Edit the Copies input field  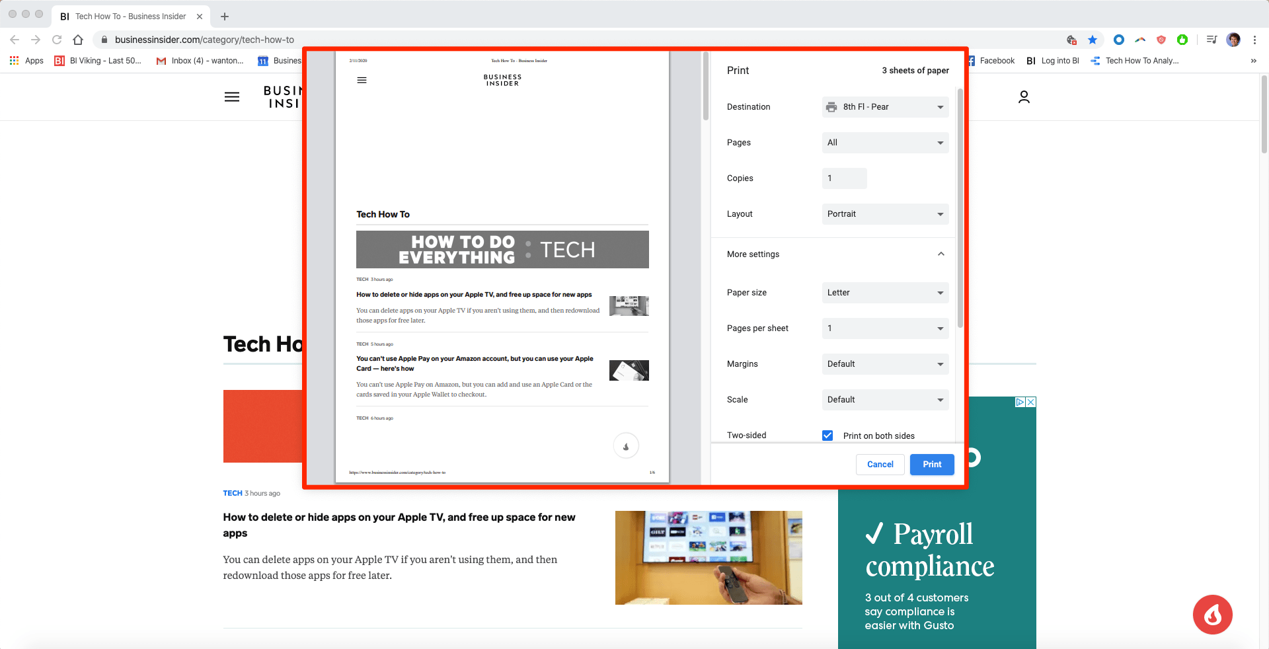pos(844,178)
